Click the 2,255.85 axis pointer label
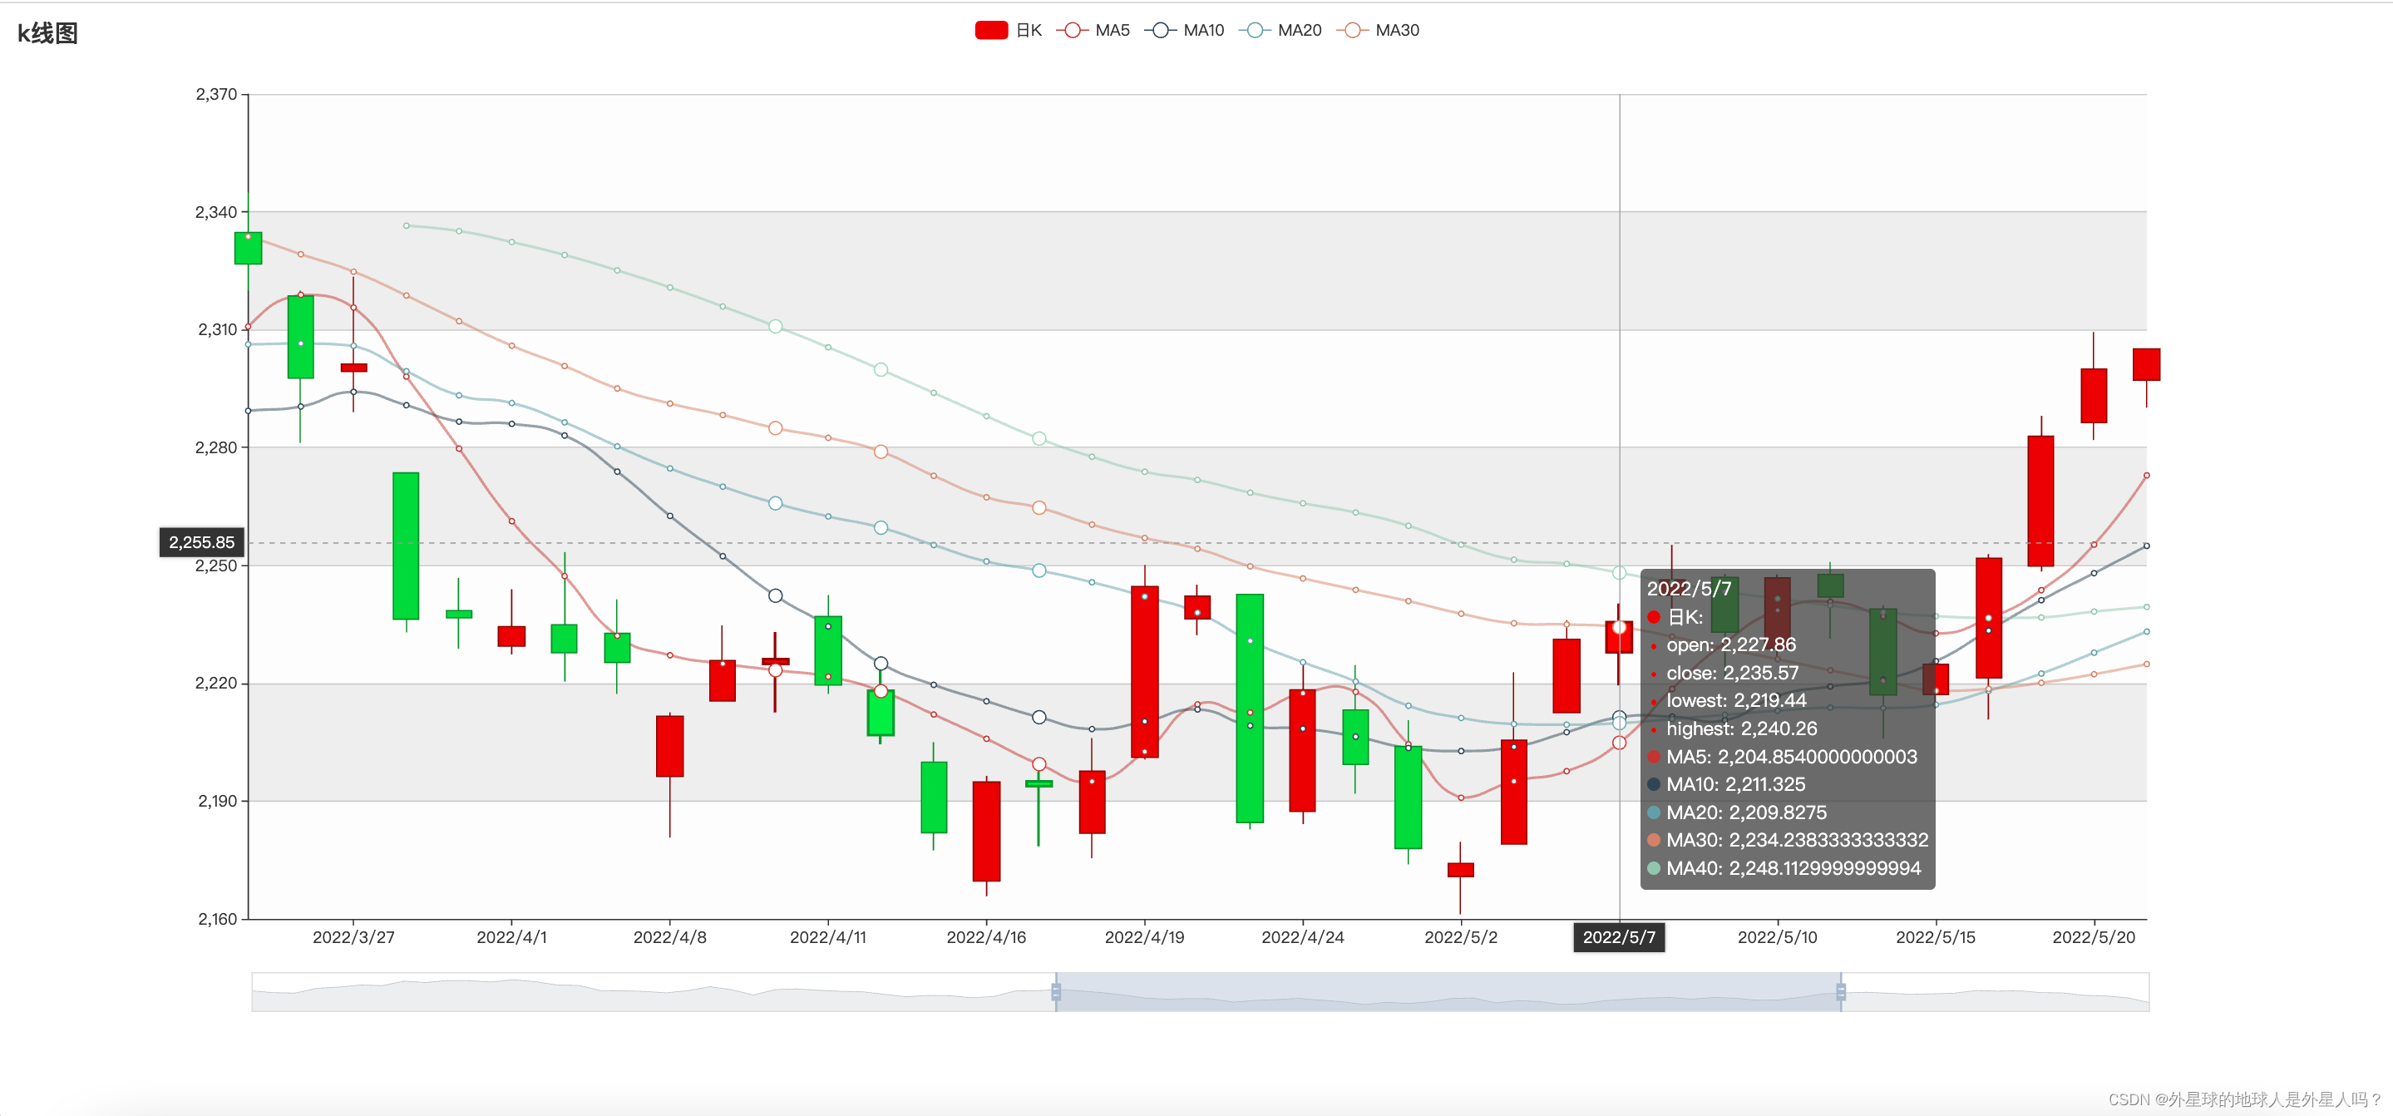This screenshot has width=2393, height=1116. [201, 543]
